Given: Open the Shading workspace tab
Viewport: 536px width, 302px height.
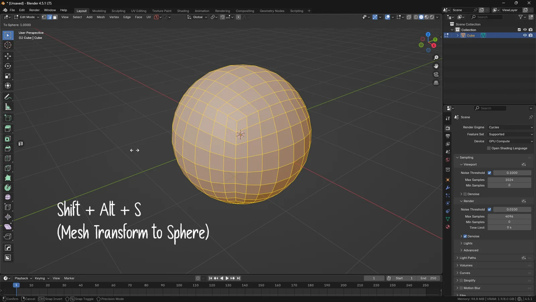Looking at the screenshot, I should (x=183, y=11).
